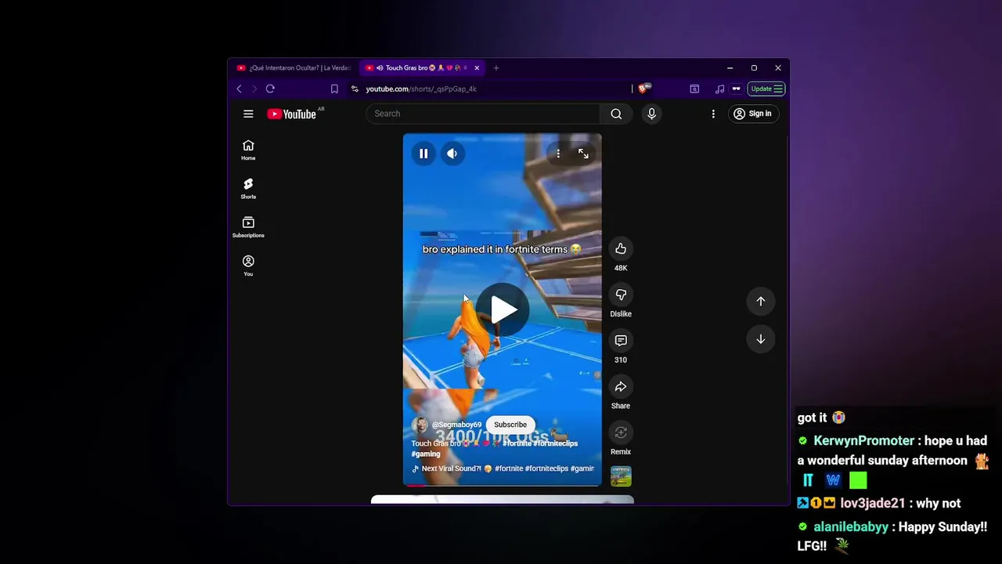Open the @Segmaboy69 channel avatar

pyautogui.click(x=420, y=425)
